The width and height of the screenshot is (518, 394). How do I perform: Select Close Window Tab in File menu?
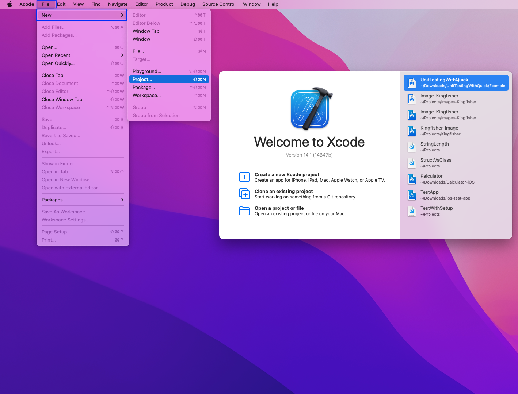pos(83,99)
